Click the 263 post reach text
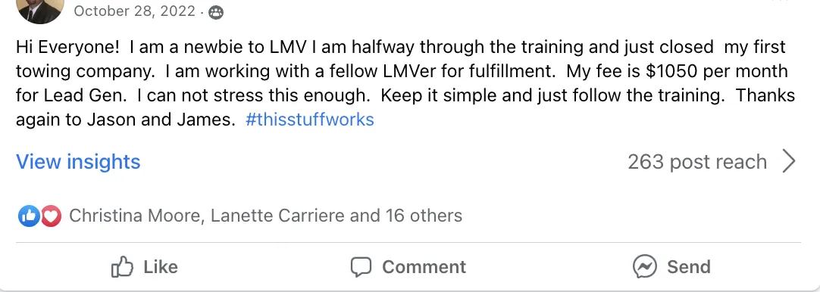Image resolution: width=820 pixels, height=292 pixels. [x=697, y=162]
